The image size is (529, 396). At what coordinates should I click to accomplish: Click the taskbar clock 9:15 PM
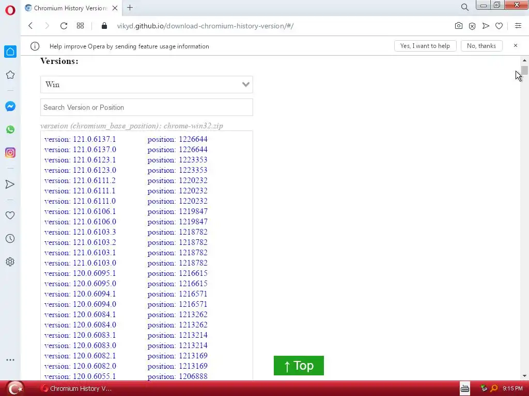coord(512,389)
